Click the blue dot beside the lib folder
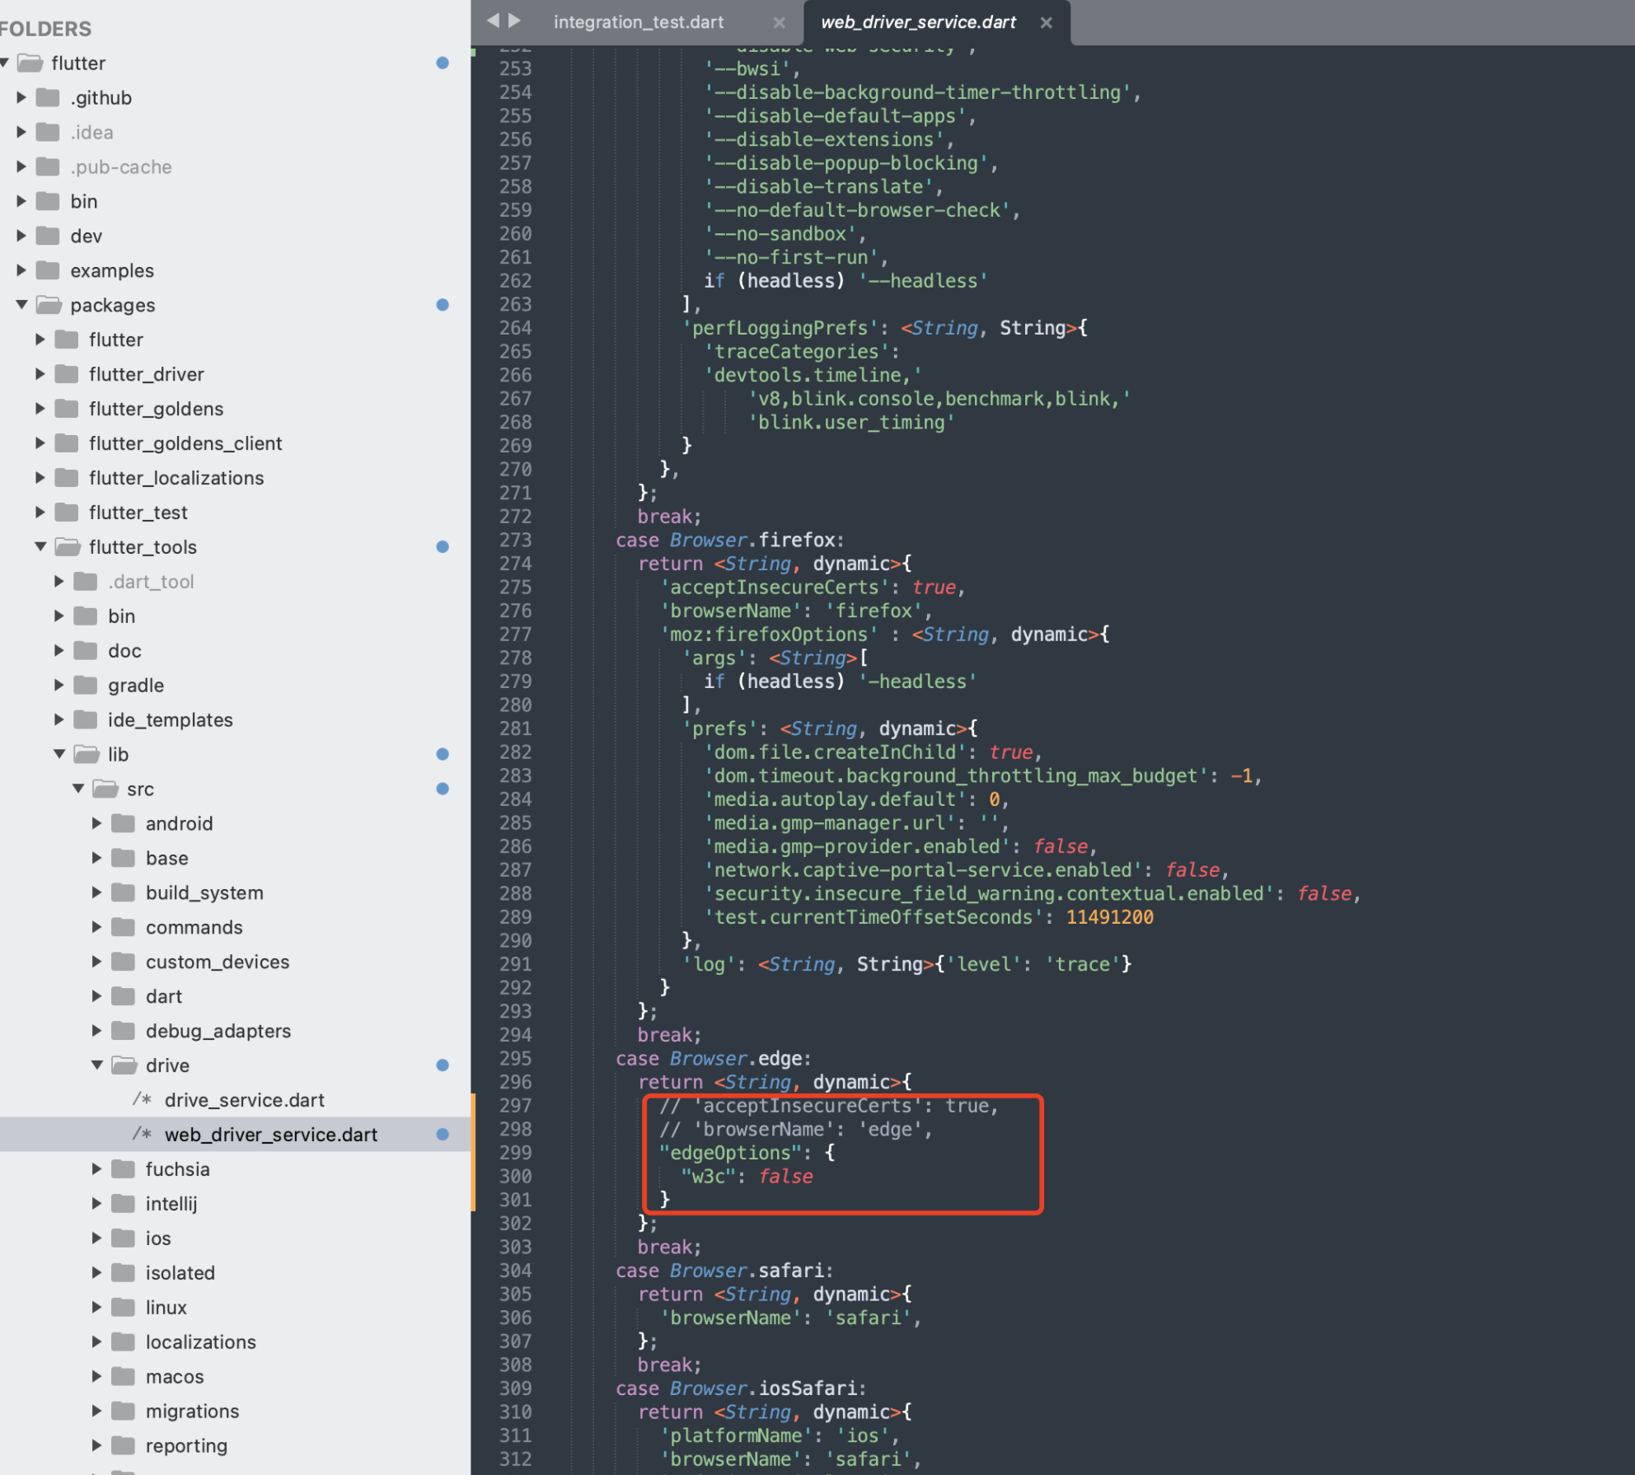The height and width of the screenshot is (1475, 1635). pyautogui.click(x=443, y=754)
